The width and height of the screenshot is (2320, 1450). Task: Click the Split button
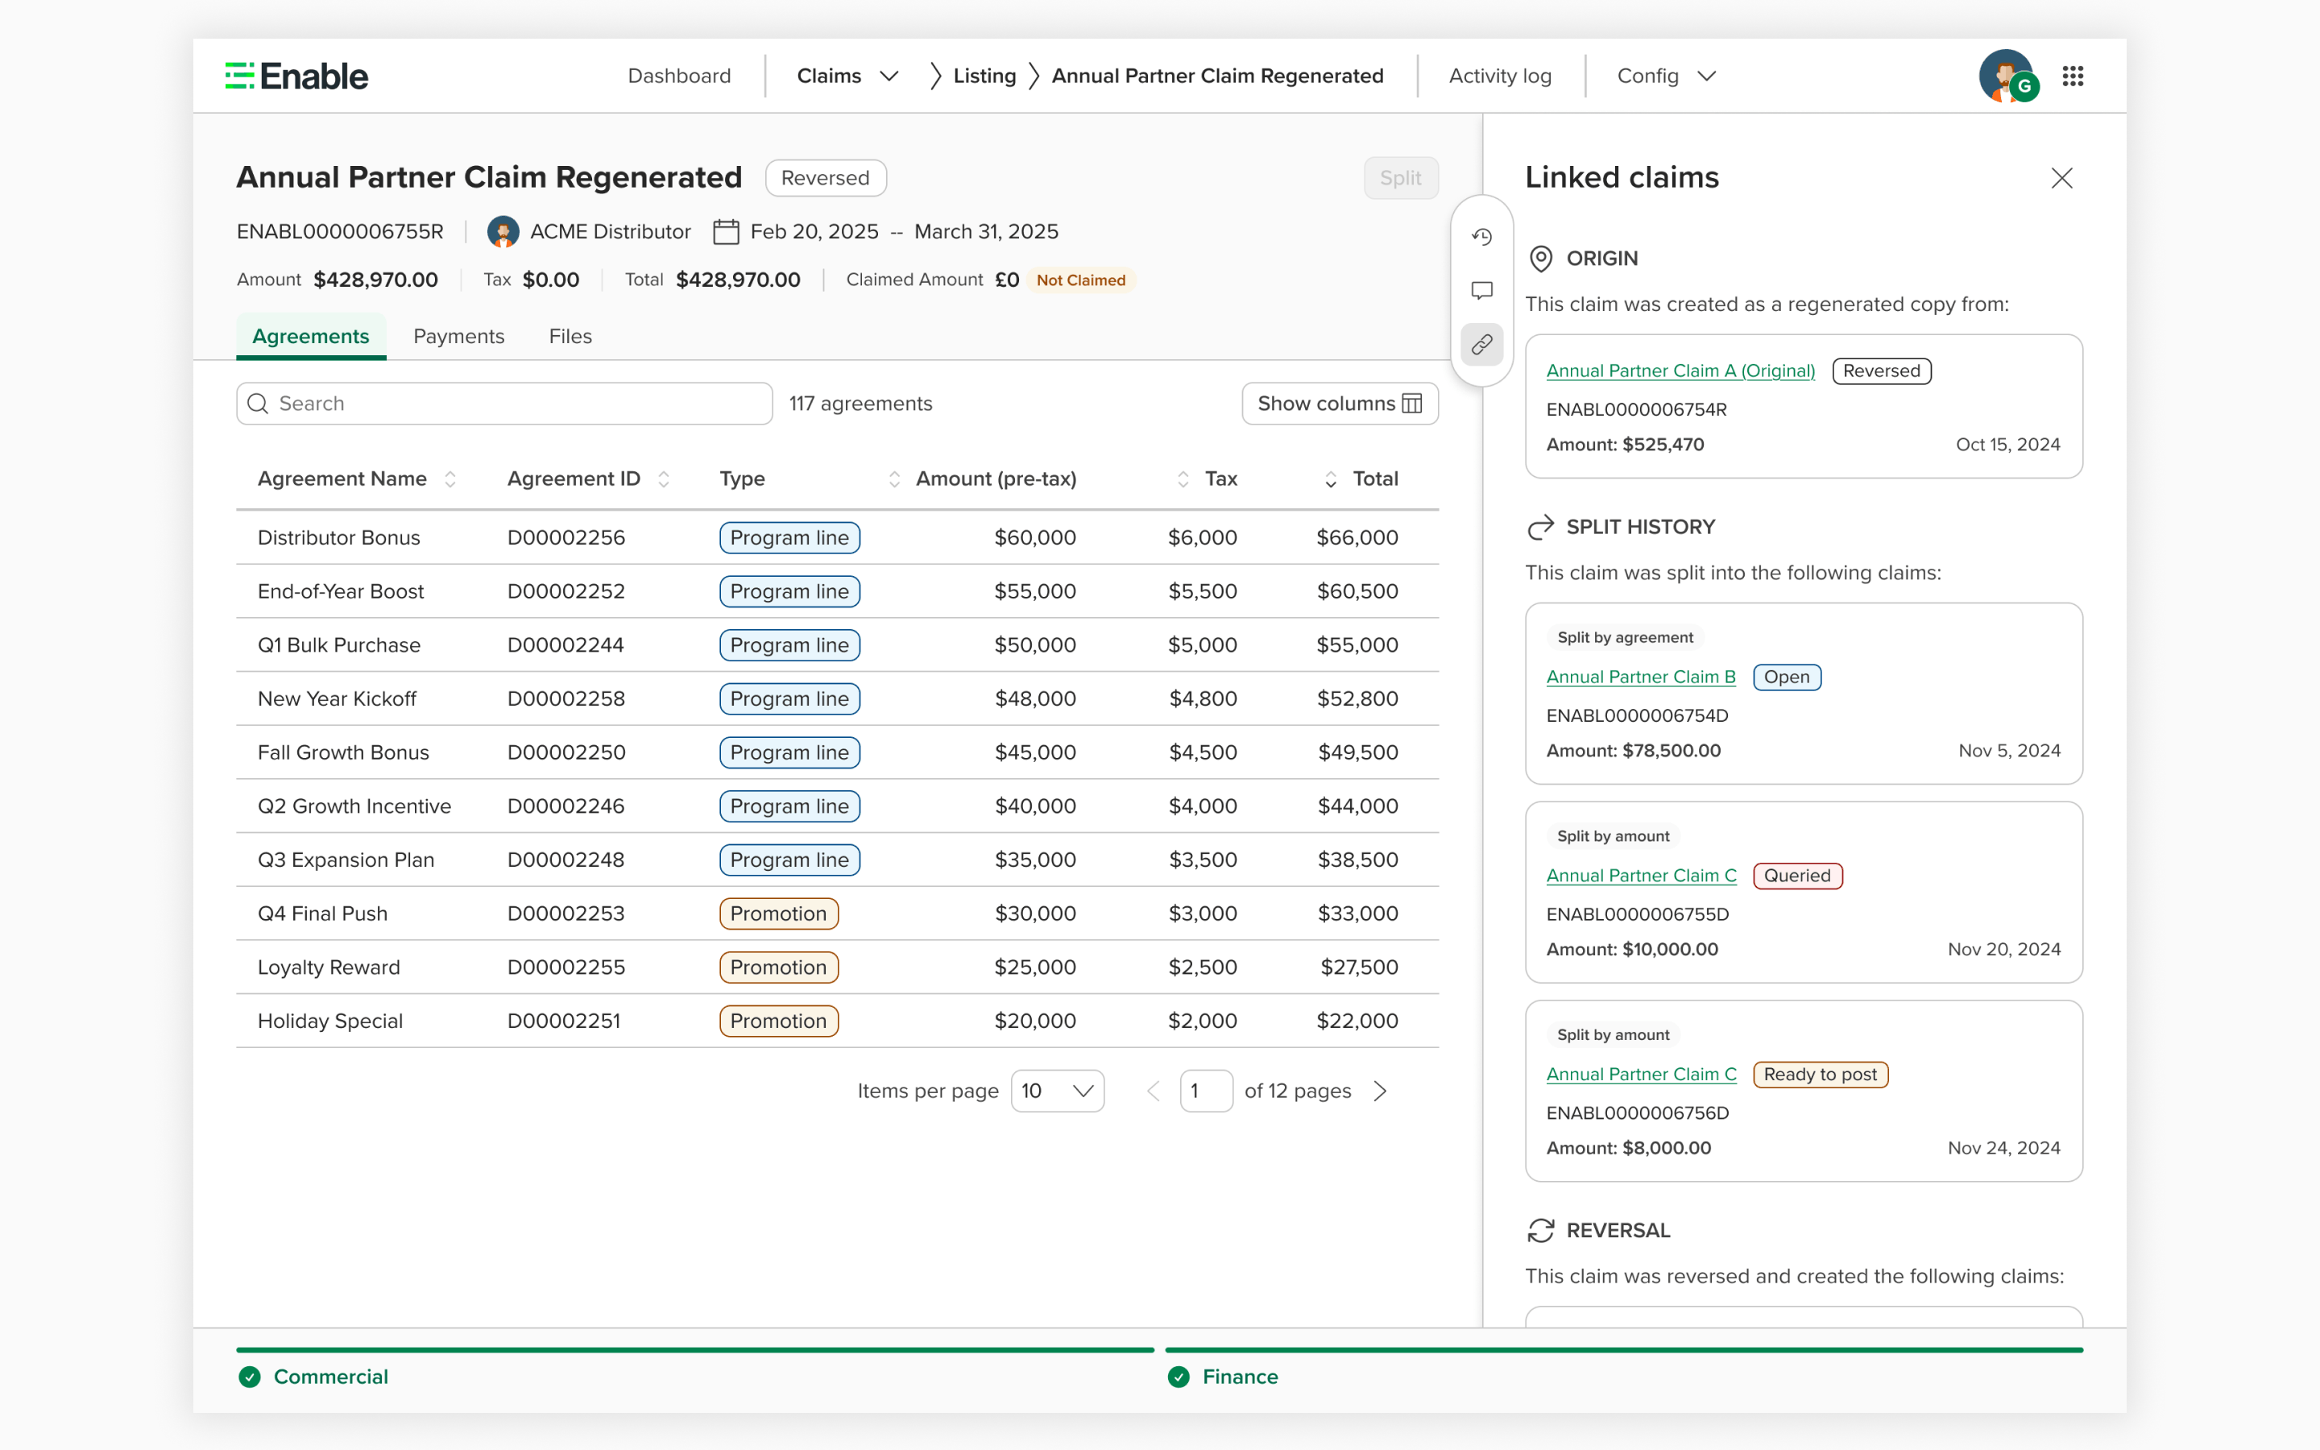pos(1401,178)
